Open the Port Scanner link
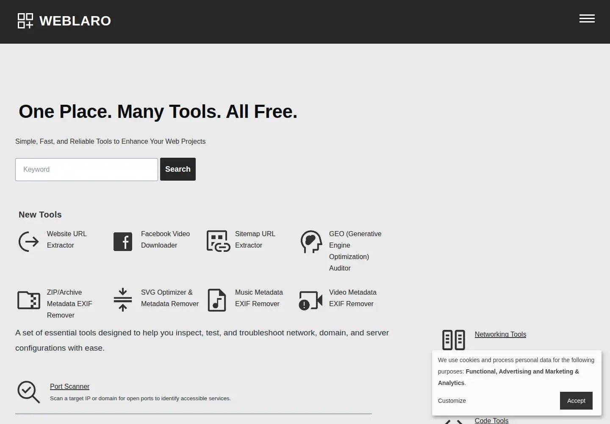The height and width of the screenshot is (424, 610). tap(70, 386)
